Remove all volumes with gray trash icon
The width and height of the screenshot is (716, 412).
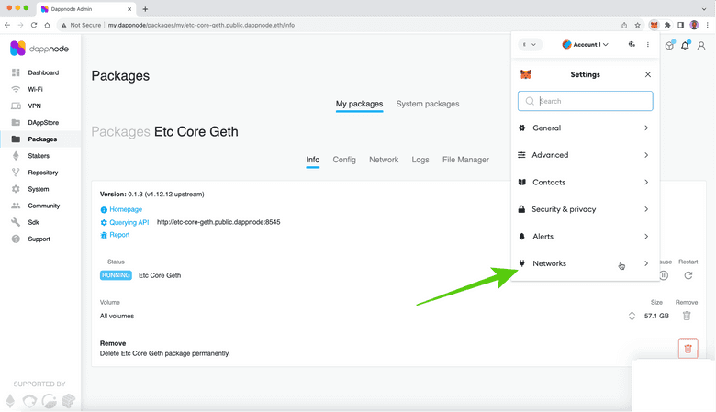click(686, 316)
